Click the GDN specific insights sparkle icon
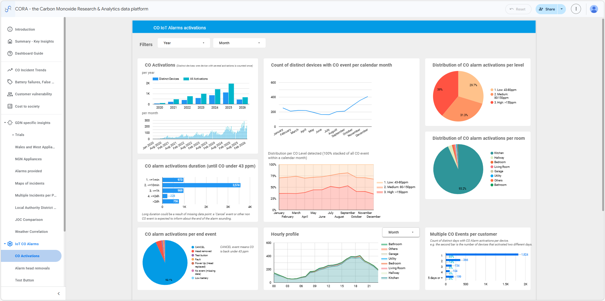This screenshot has height=301, width=605. click(x=10, y=123)
